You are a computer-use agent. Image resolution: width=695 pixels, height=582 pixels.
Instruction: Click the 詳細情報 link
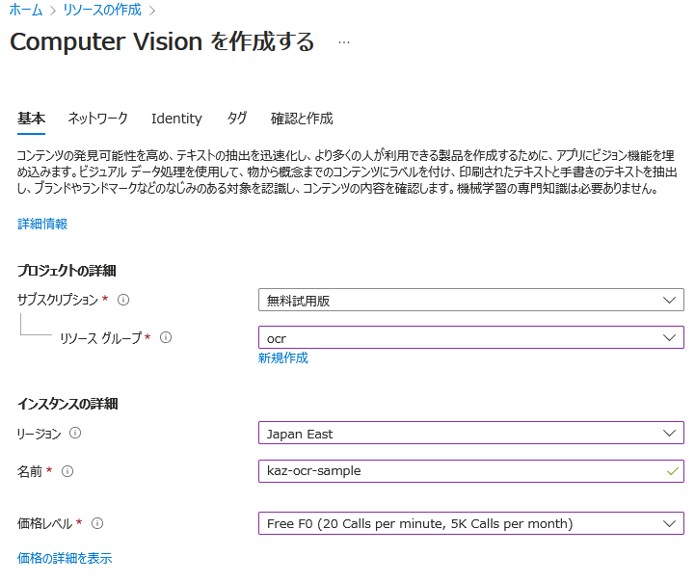coord(42,224)
